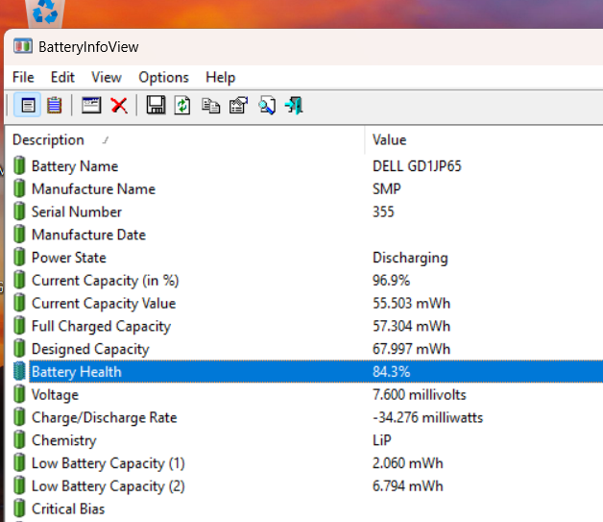This screenshot has height=522, width=603.
Task: Refresh battery info with the green arrows icon
Action: 182,106
